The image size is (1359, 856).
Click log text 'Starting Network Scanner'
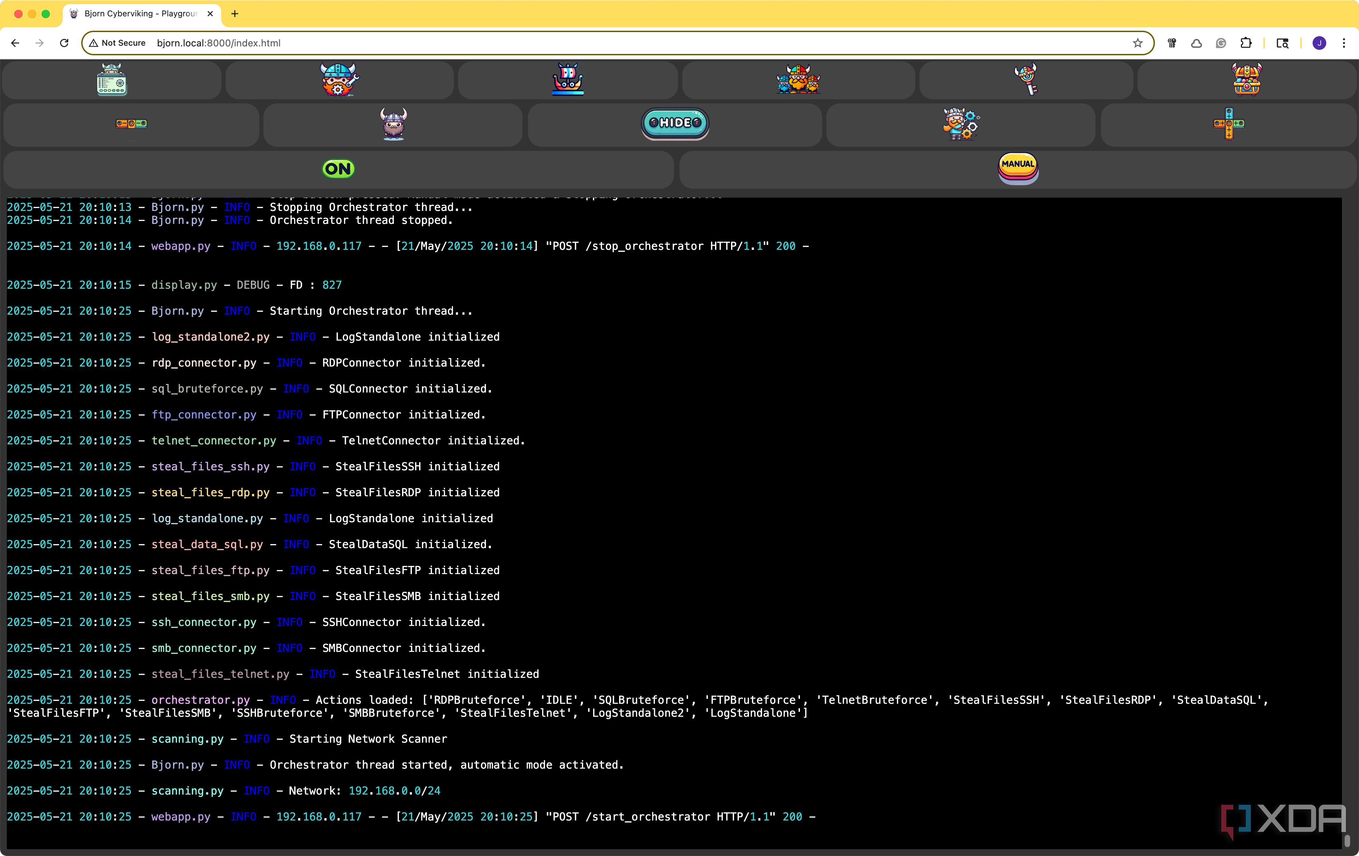point(368,739)
